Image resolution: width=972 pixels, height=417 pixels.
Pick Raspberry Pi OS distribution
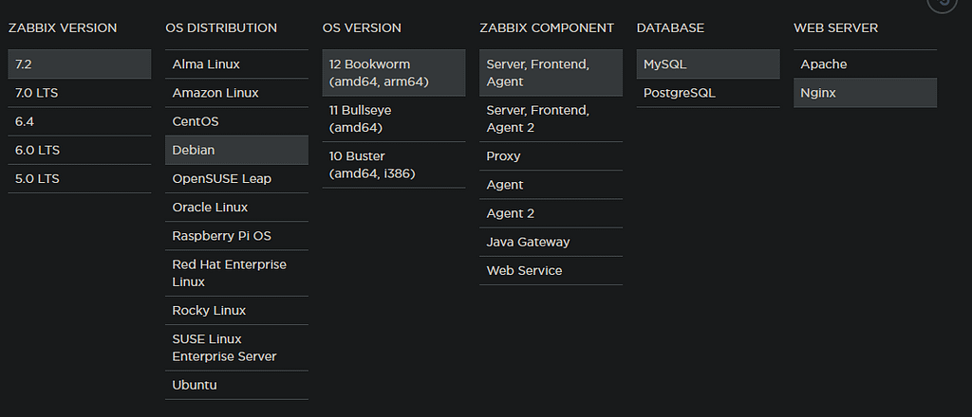tap(236, 236)
